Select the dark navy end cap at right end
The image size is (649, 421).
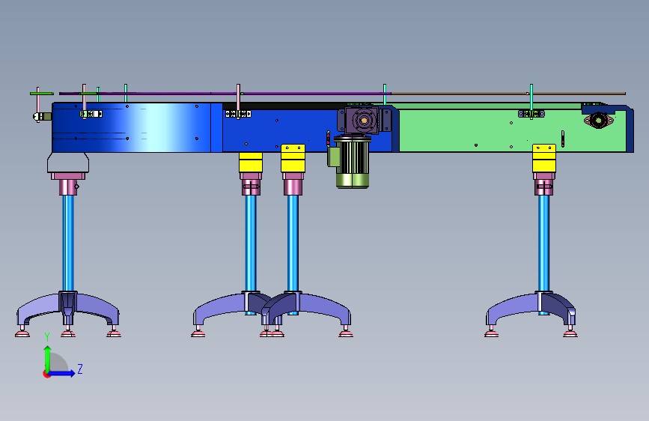(630, 130)
